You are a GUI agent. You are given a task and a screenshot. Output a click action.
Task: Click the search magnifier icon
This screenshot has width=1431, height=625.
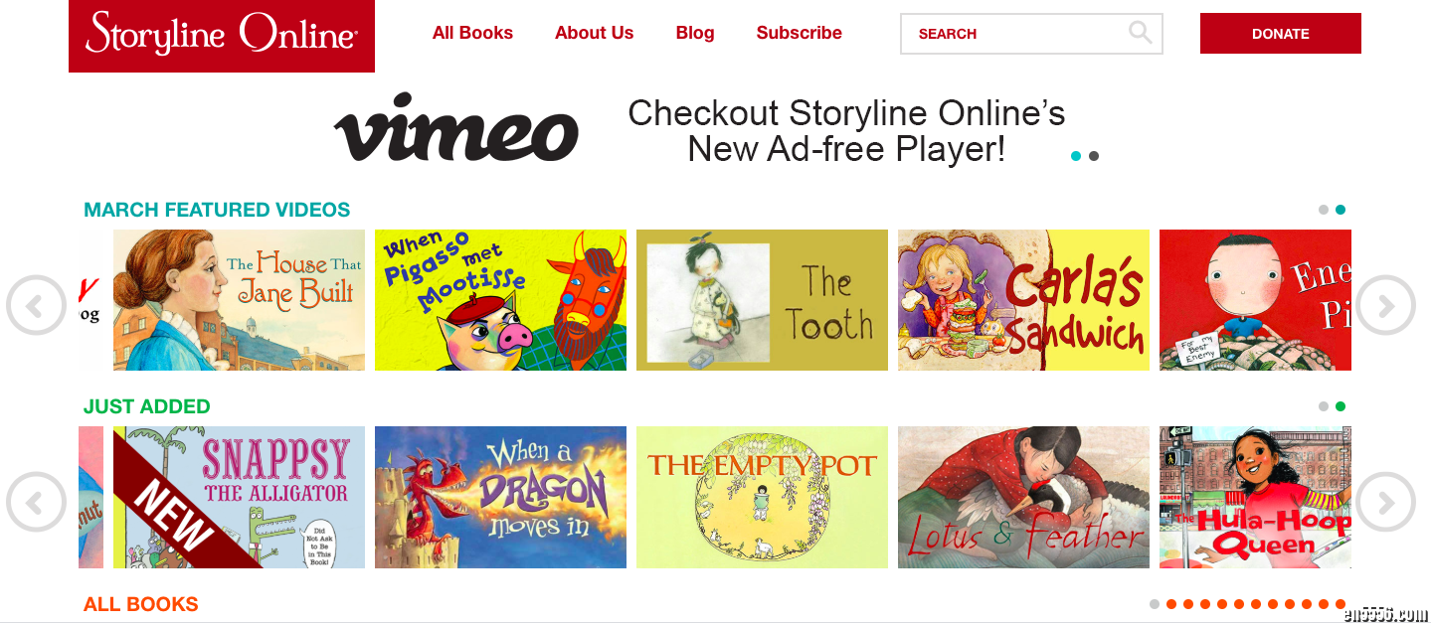(x=1141, y=33)
